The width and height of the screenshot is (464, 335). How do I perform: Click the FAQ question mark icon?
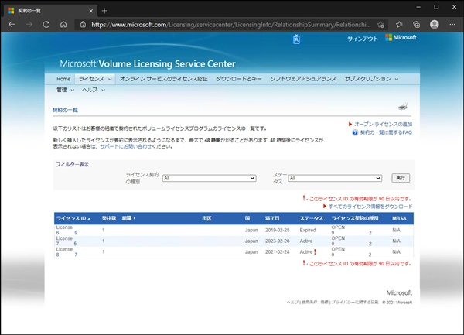pyautogui.click(x=355, y=132)
